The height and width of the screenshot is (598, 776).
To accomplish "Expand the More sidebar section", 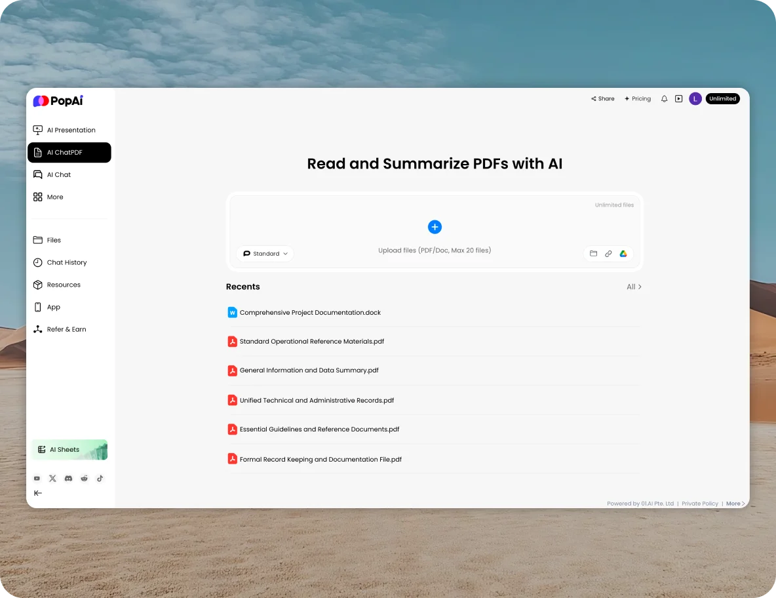I will (x=54, y=197).
